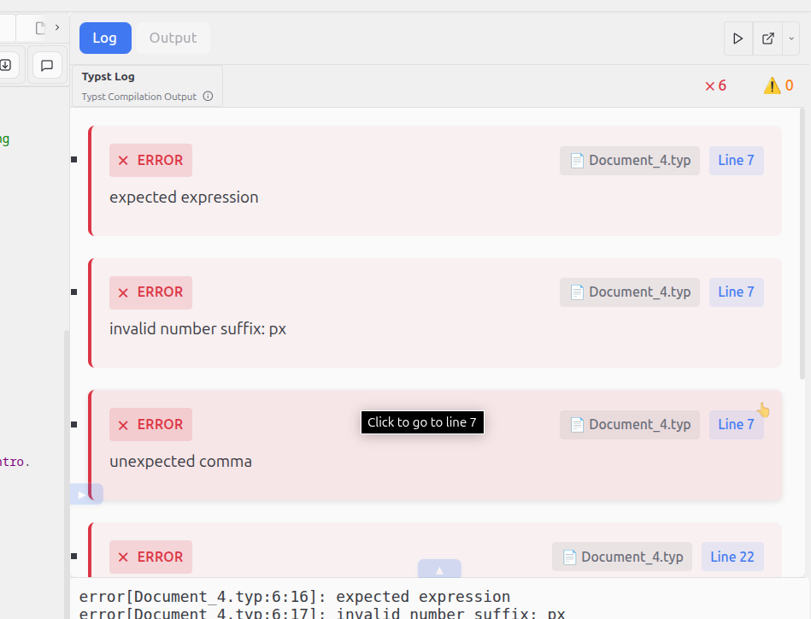Screen dimensions: 811x619
Task: Click the comment bubble icon in the left toolbar
Action: (47, 65)
